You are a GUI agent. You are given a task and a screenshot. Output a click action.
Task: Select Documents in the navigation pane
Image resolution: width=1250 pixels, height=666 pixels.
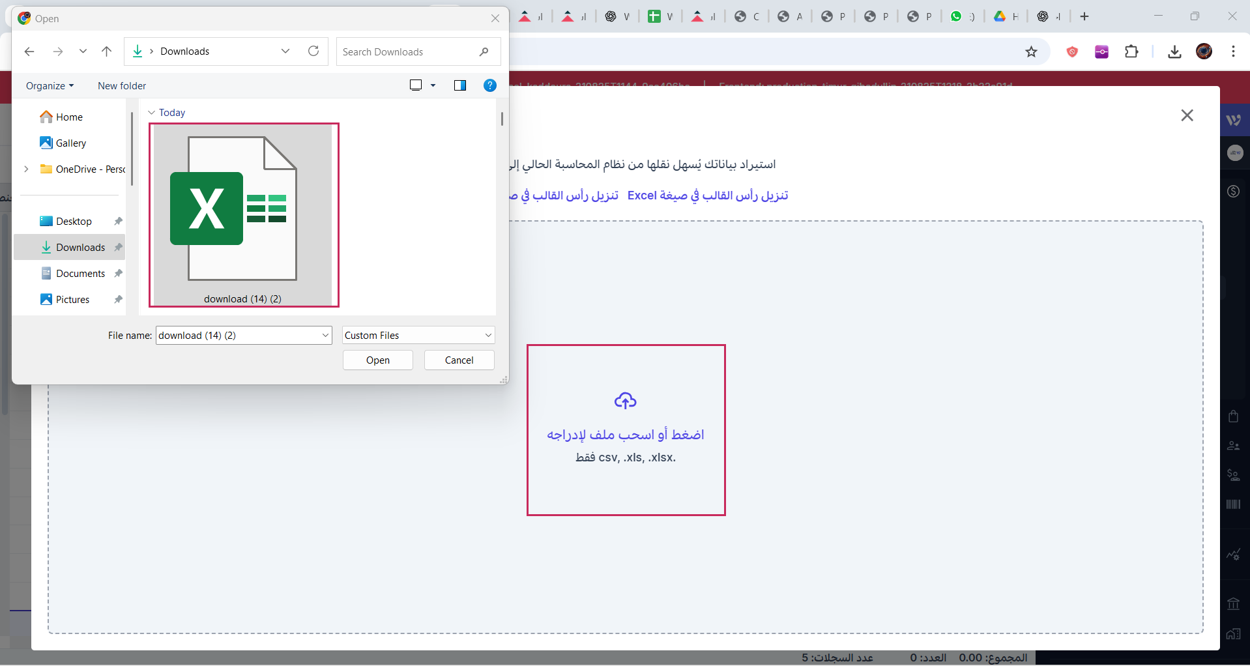pyautogui.click(x=80, y=274)
